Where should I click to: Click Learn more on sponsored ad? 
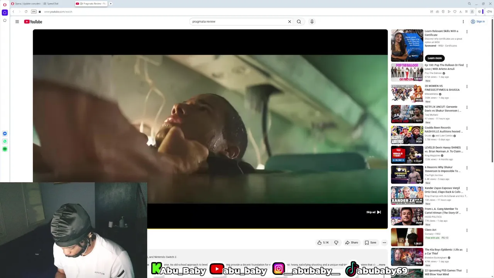click(x=435, y=58)
